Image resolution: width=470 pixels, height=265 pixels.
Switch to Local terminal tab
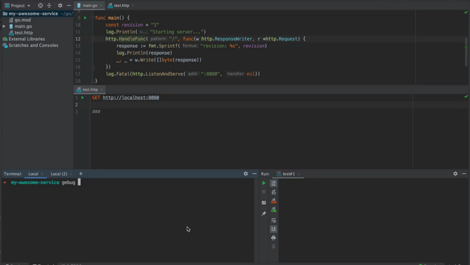(33, 174)
